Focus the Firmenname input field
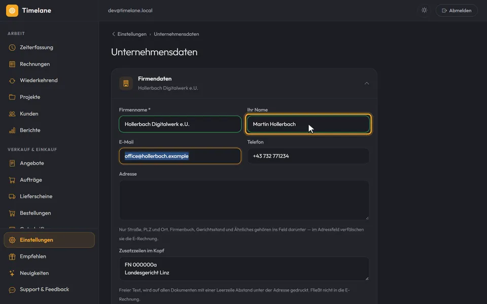 (x=180, y=124)
